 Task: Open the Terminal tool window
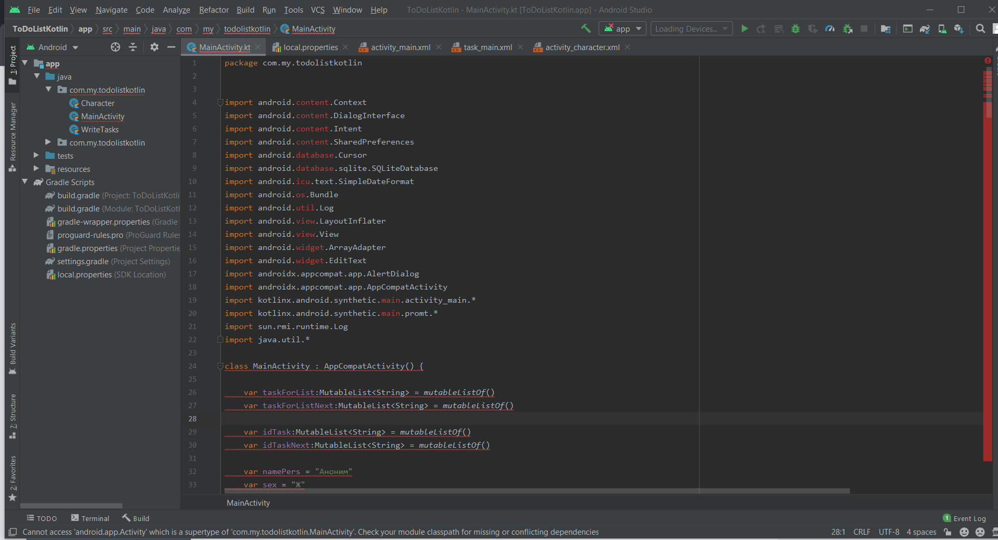click(x=90, y=518)
